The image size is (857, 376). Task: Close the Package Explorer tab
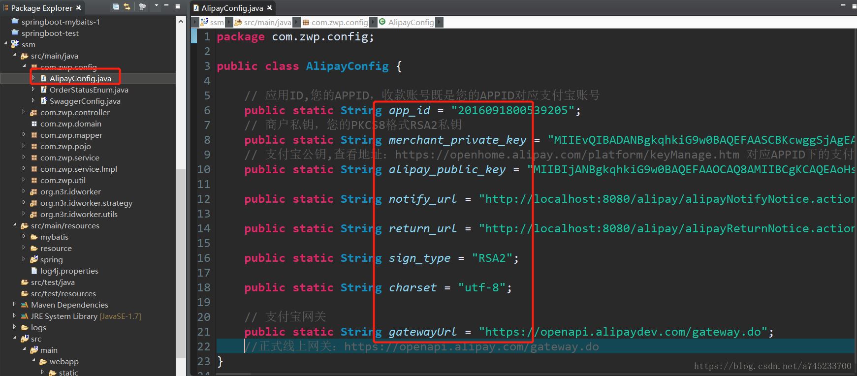click(78, 8)
